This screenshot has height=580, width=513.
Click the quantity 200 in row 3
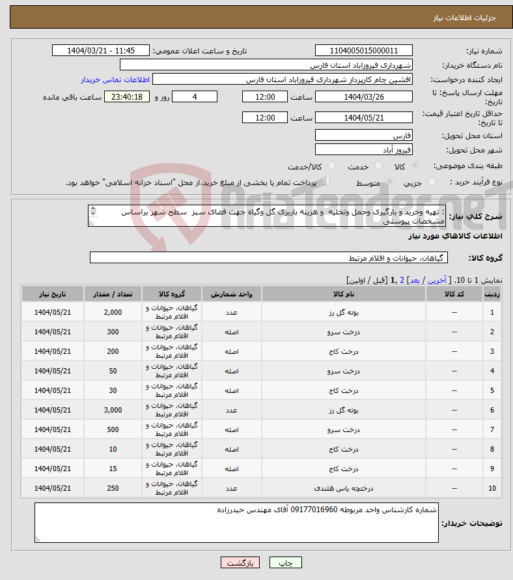(x=113, y=352)
